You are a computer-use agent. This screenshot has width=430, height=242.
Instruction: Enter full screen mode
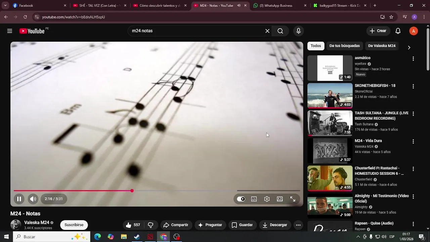(x=293, y=199)
